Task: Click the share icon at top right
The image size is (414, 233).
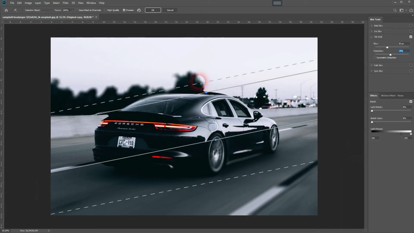Action: coord(411,10)
